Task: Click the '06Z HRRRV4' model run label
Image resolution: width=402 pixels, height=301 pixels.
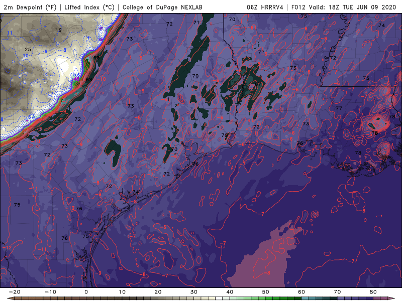Action: [265, 7]
